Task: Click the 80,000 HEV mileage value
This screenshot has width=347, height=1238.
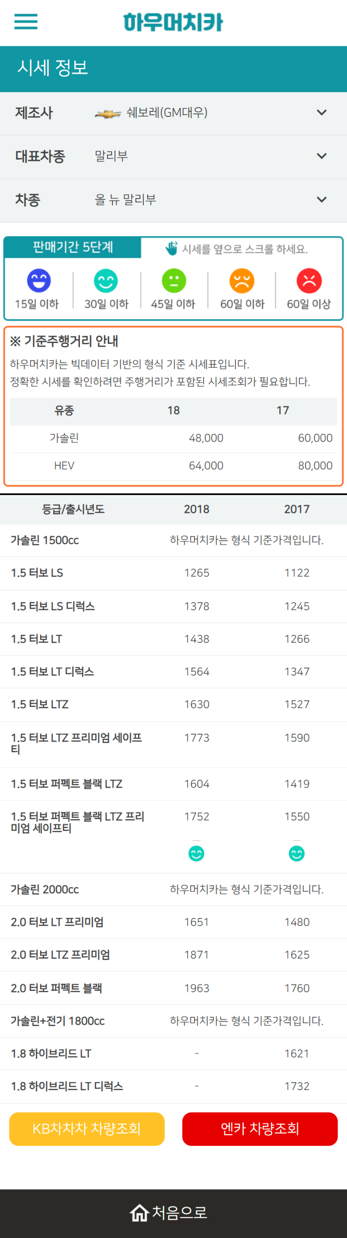Action: pos(315,465)
